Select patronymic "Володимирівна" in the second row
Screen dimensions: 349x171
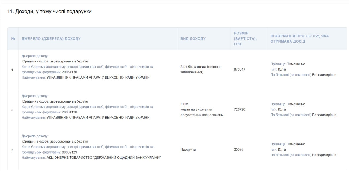pos(324,115)
